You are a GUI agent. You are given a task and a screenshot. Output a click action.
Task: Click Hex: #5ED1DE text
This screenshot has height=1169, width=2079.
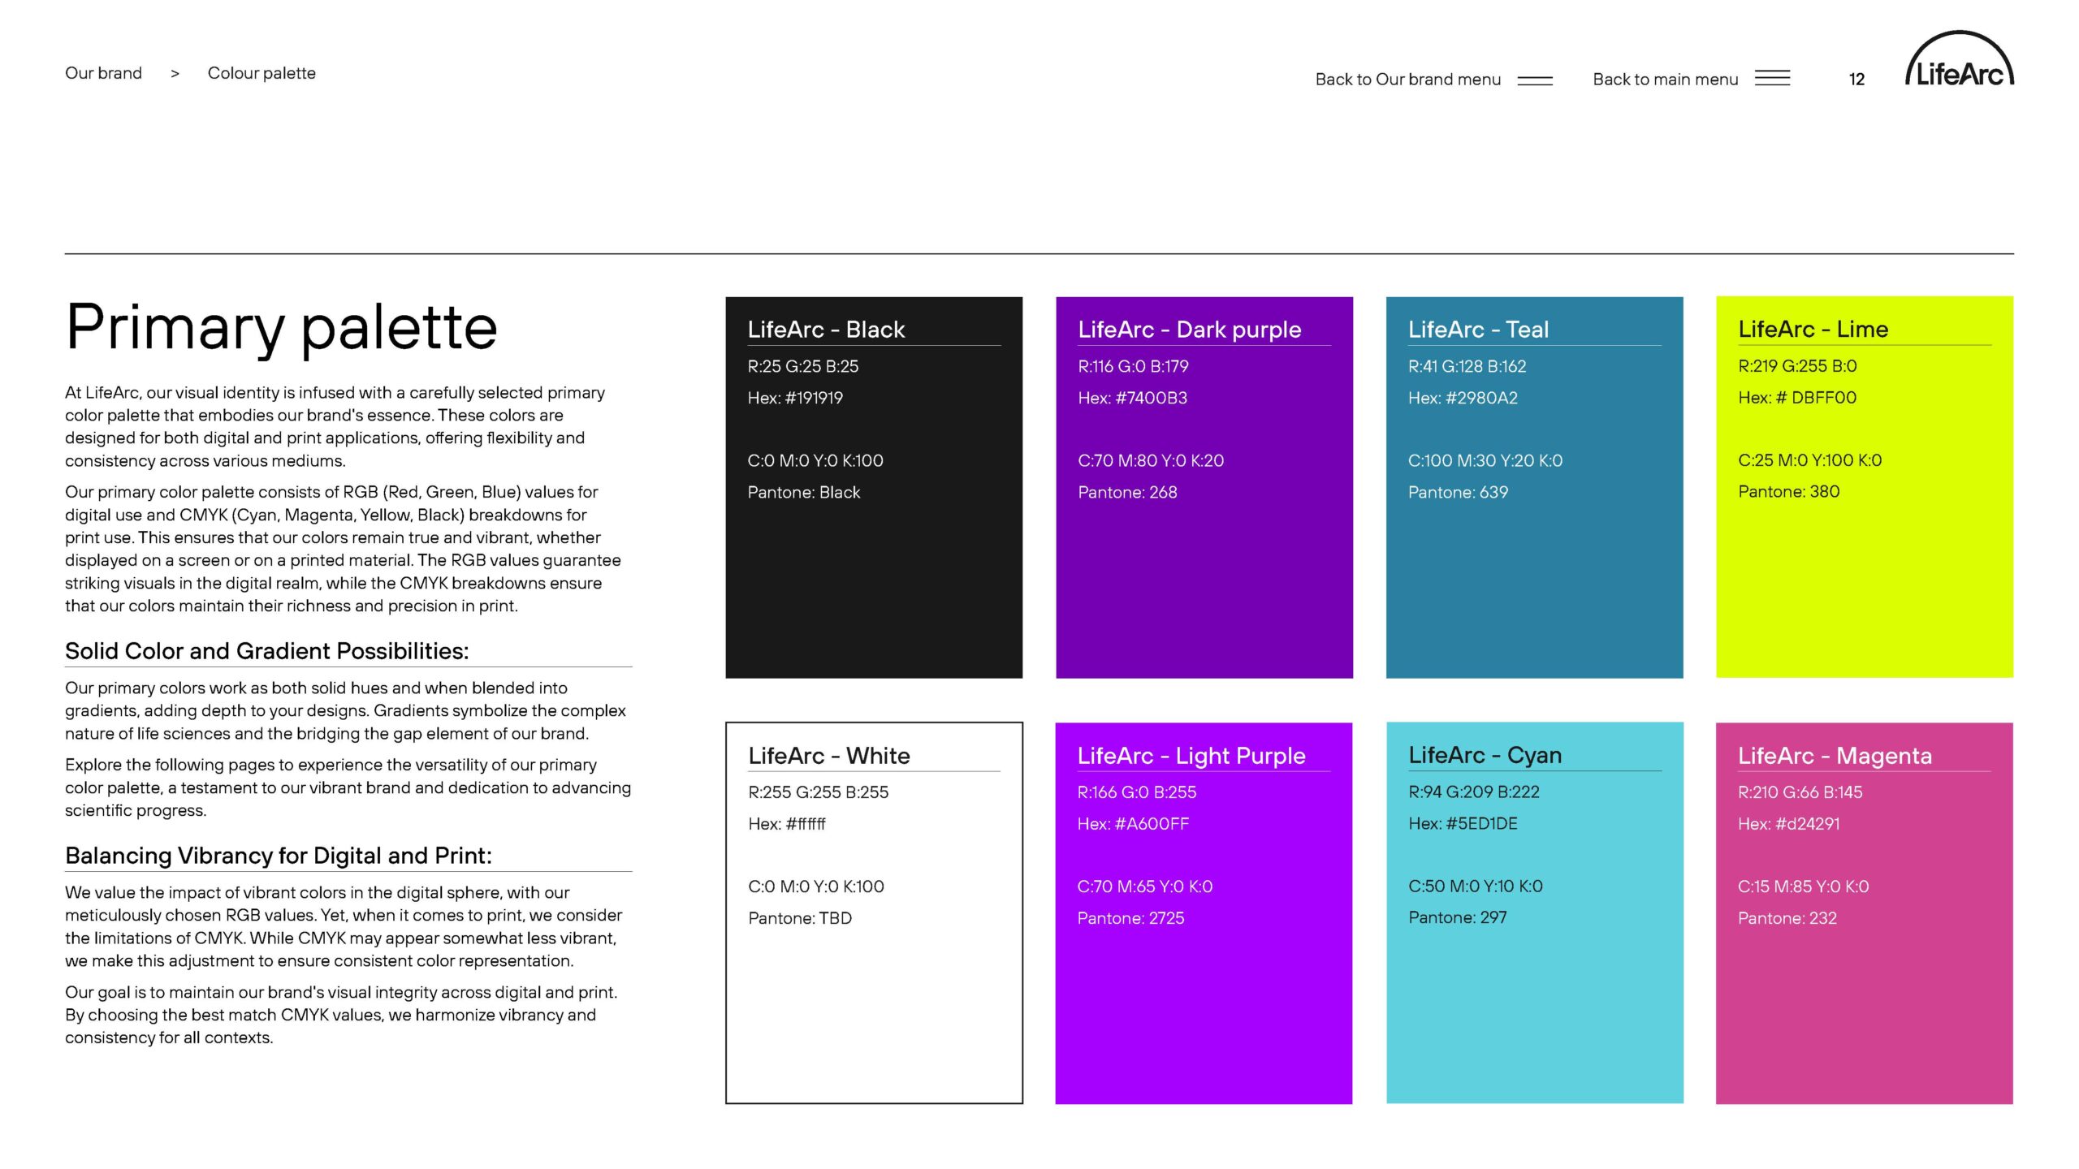[1463, 823]
